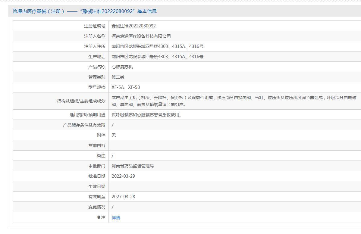
Task: Click the 附件 label
Action: (x=101, y=135)
